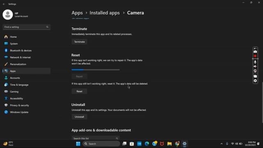
Task: Navigate to Installed apps breadcrumb
Action: click(104, 13)
